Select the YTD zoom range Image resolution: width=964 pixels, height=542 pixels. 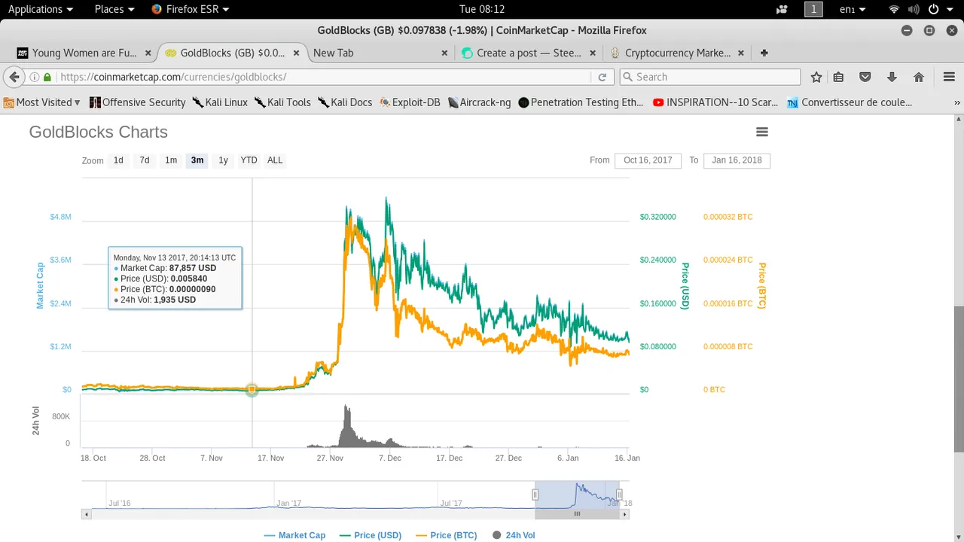249,160
